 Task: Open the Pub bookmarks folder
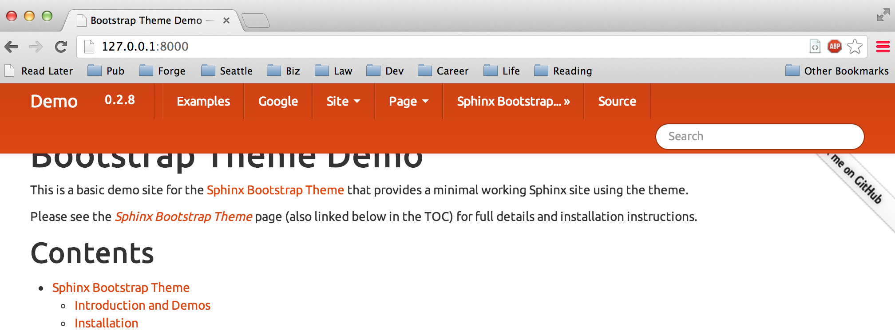click(106, 71)
